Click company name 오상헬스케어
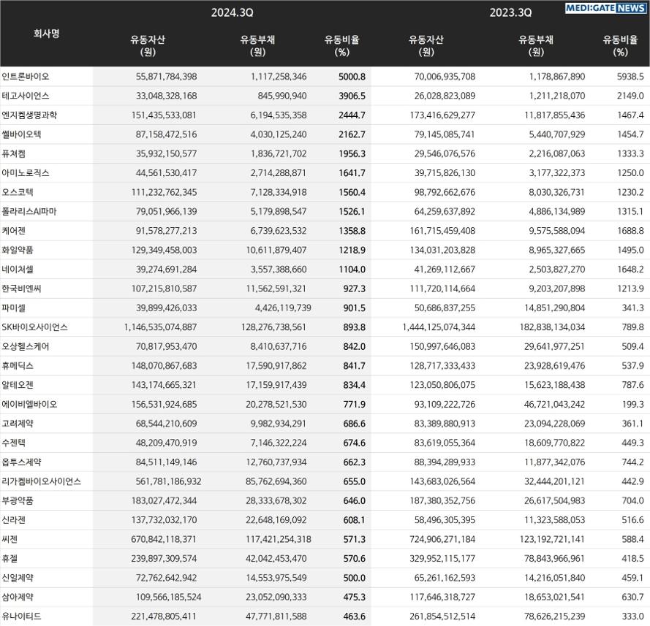 (x=26, y=346)
